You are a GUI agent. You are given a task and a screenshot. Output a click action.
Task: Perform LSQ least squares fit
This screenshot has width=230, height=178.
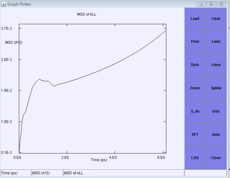click(195, 158)
